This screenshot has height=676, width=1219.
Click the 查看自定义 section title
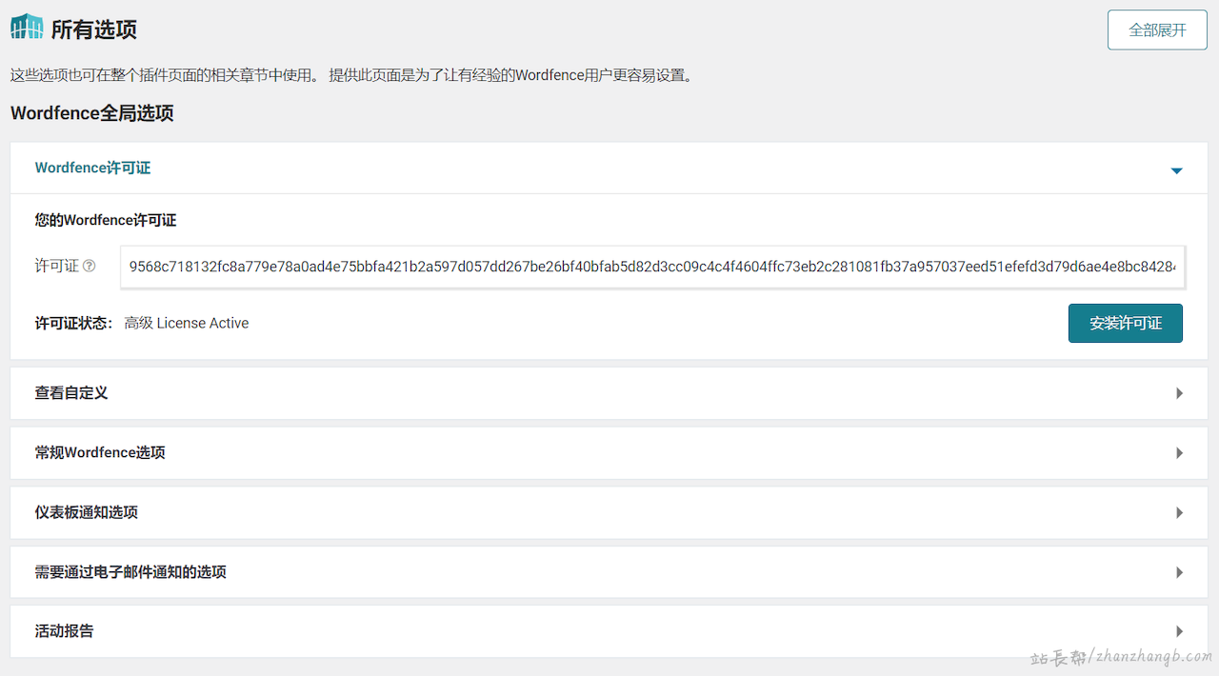click(71, 393)
